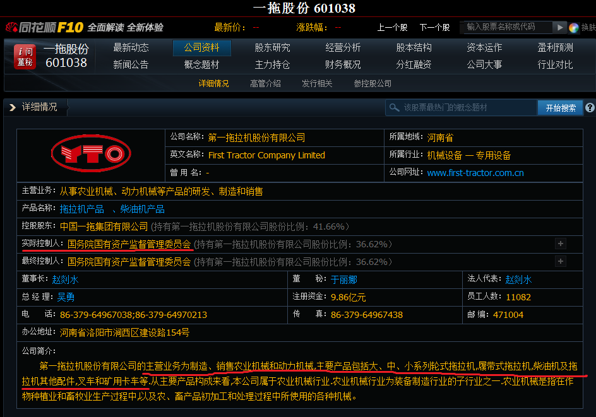The image size is (596, 417).
Task: Click the 开始搜索 button
Action: tap(561, 108)
